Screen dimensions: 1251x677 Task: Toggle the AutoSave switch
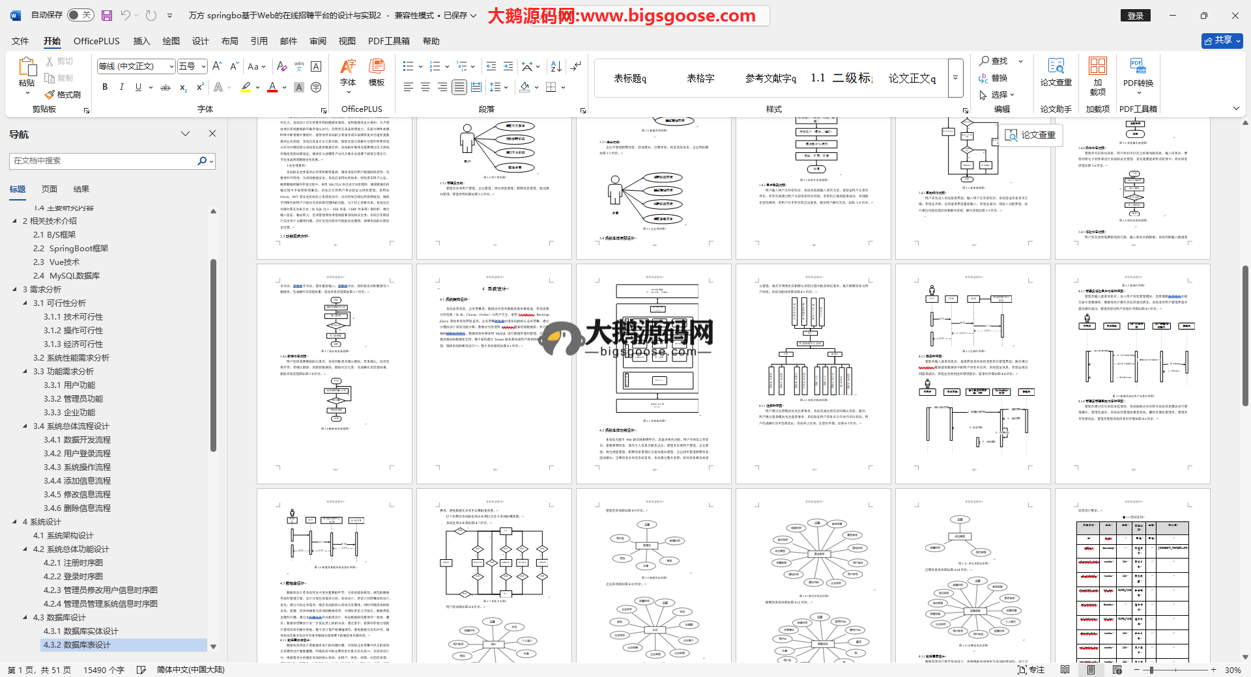click(81, 15)
